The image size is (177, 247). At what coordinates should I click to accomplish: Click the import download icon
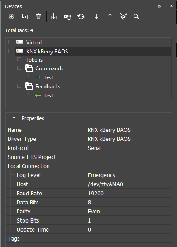click(54, 16)
